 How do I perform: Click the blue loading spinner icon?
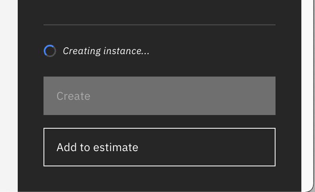[x=50, y=51]
